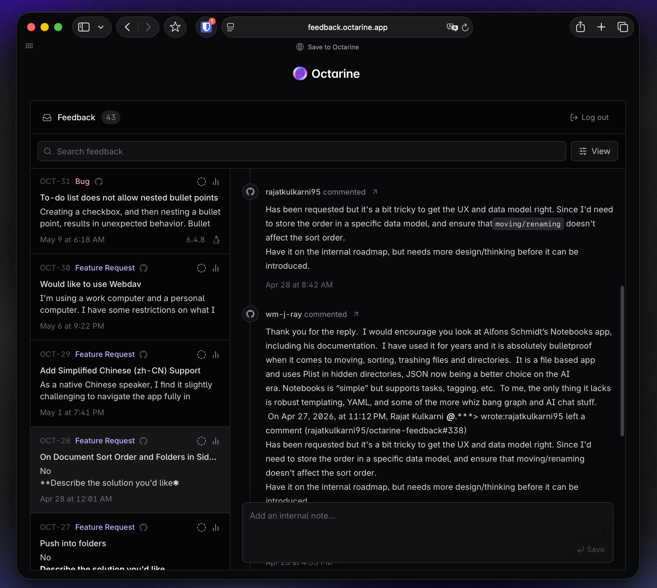Select 'Would like to use Webdav' feedback

coord(91,284)
